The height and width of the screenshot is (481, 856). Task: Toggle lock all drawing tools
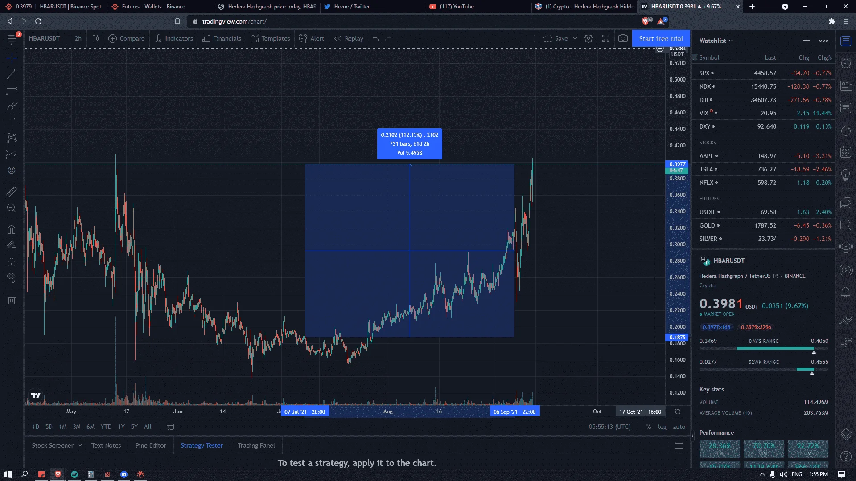(x=12, y=262)
